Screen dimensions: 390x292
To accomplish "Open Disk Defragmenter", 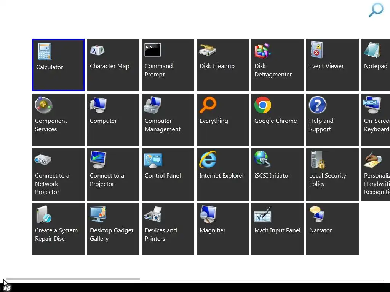I will (x=278, y=65).
